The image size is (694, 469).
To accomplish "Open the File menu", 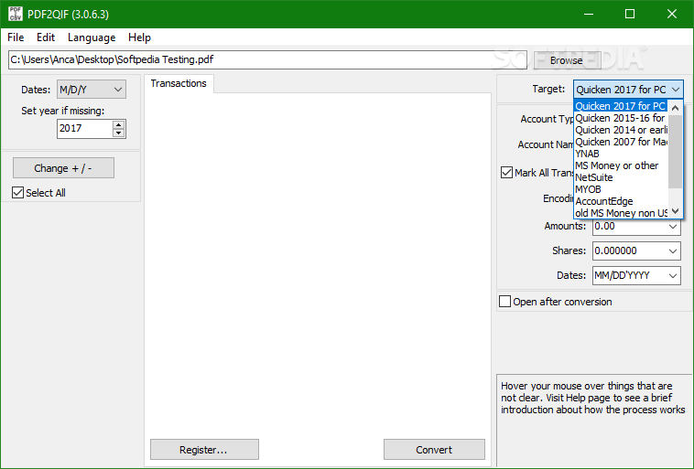I will click(x=16, y=37).
